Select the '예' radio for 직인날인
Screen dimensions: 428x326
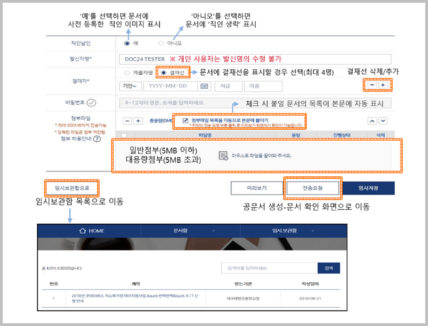127,43
